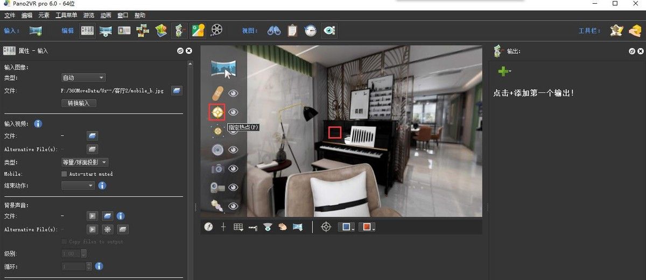Open the Properties sliders icon in edit toolbar
The width and height of the screenshot is (646, 280).
[88, 31]
